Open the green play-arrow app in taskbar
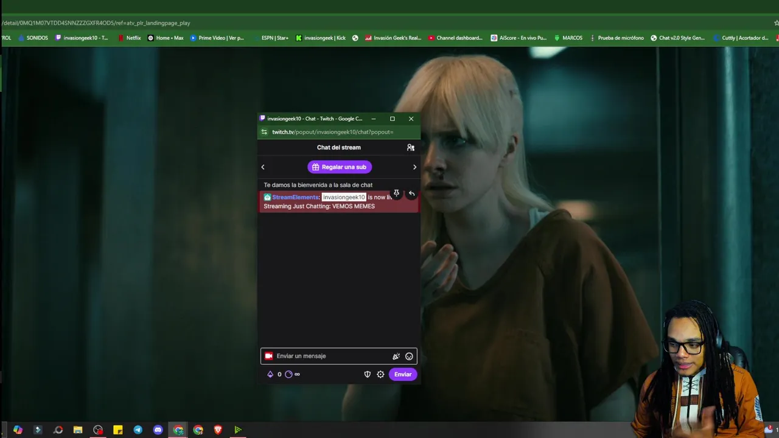Image resolution: width=779 pixels, height=438 pixels. click(238, 430)
